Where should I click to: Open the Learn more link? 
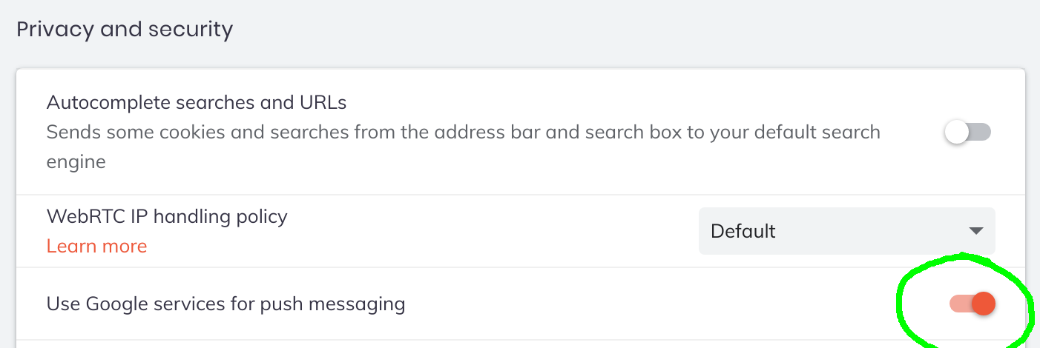96,246
